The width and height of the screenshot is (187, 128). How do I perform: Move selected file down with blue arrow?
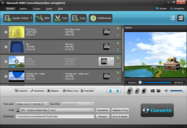coord(117,91)
